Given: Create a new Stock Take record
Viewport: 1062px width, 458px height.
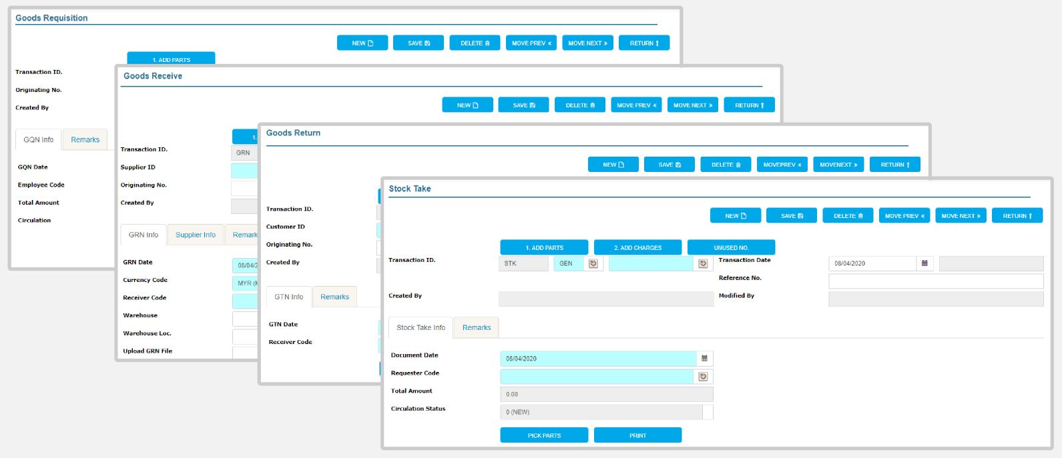Looking at the screenshot, I should (x=735, y=216).
